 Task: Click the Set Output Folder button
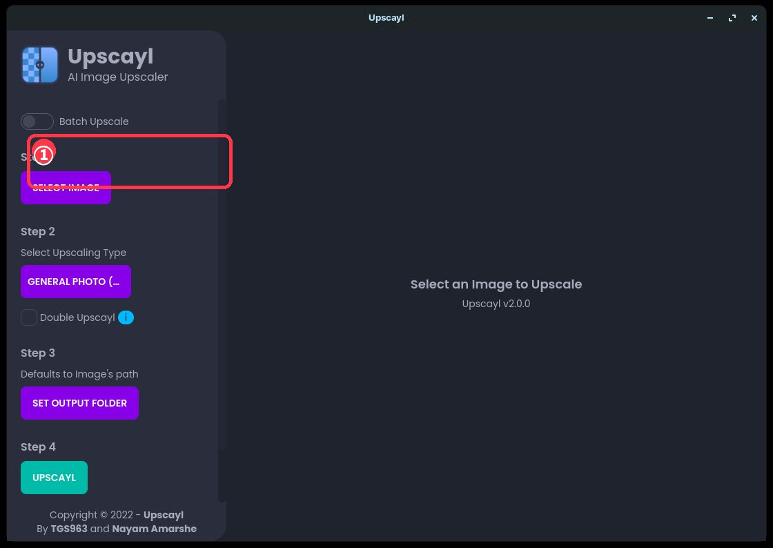point(79,403)
